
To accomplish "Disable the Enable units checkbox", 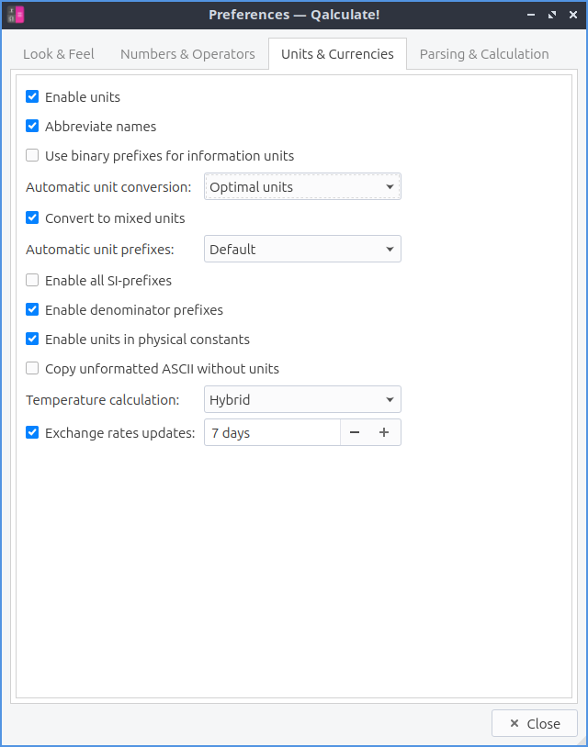I will [32, 97].
